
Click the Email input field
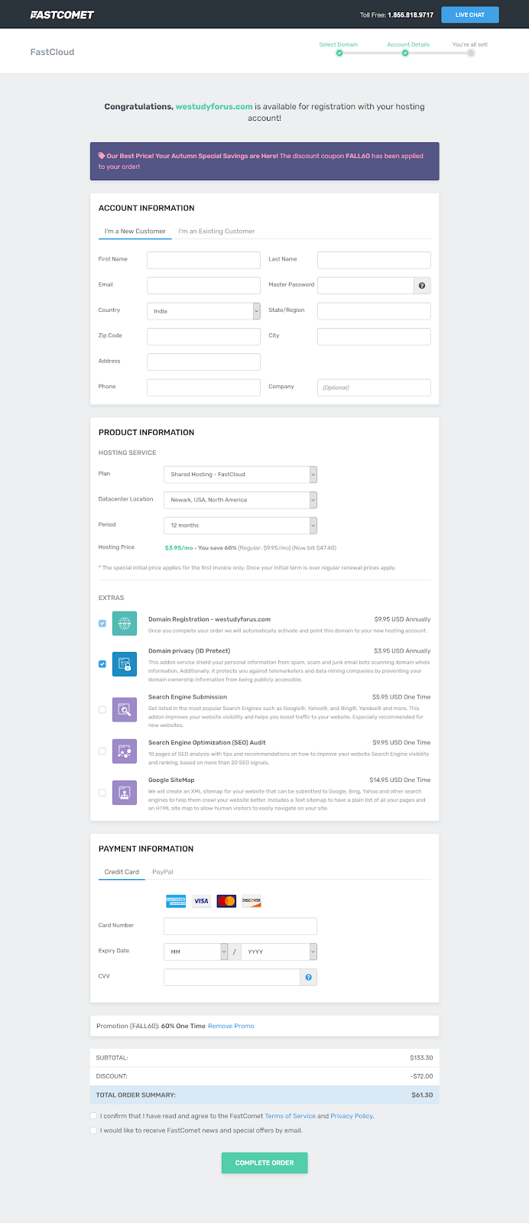204,285
